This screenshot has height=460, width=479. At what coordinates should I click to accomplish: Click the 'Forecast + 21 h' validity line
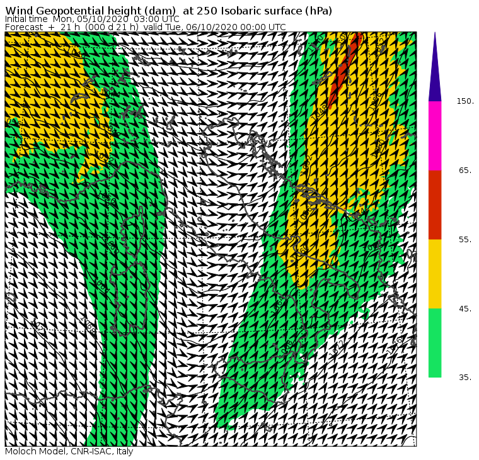pyautogui.click(x=146, y=27)
